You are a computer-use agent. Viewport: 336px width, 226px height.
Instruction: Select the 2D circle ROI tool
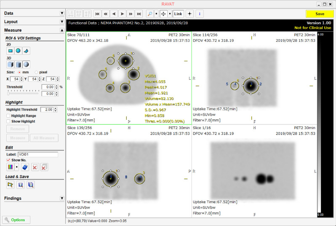pyautogui.click(x=18, y=51)
